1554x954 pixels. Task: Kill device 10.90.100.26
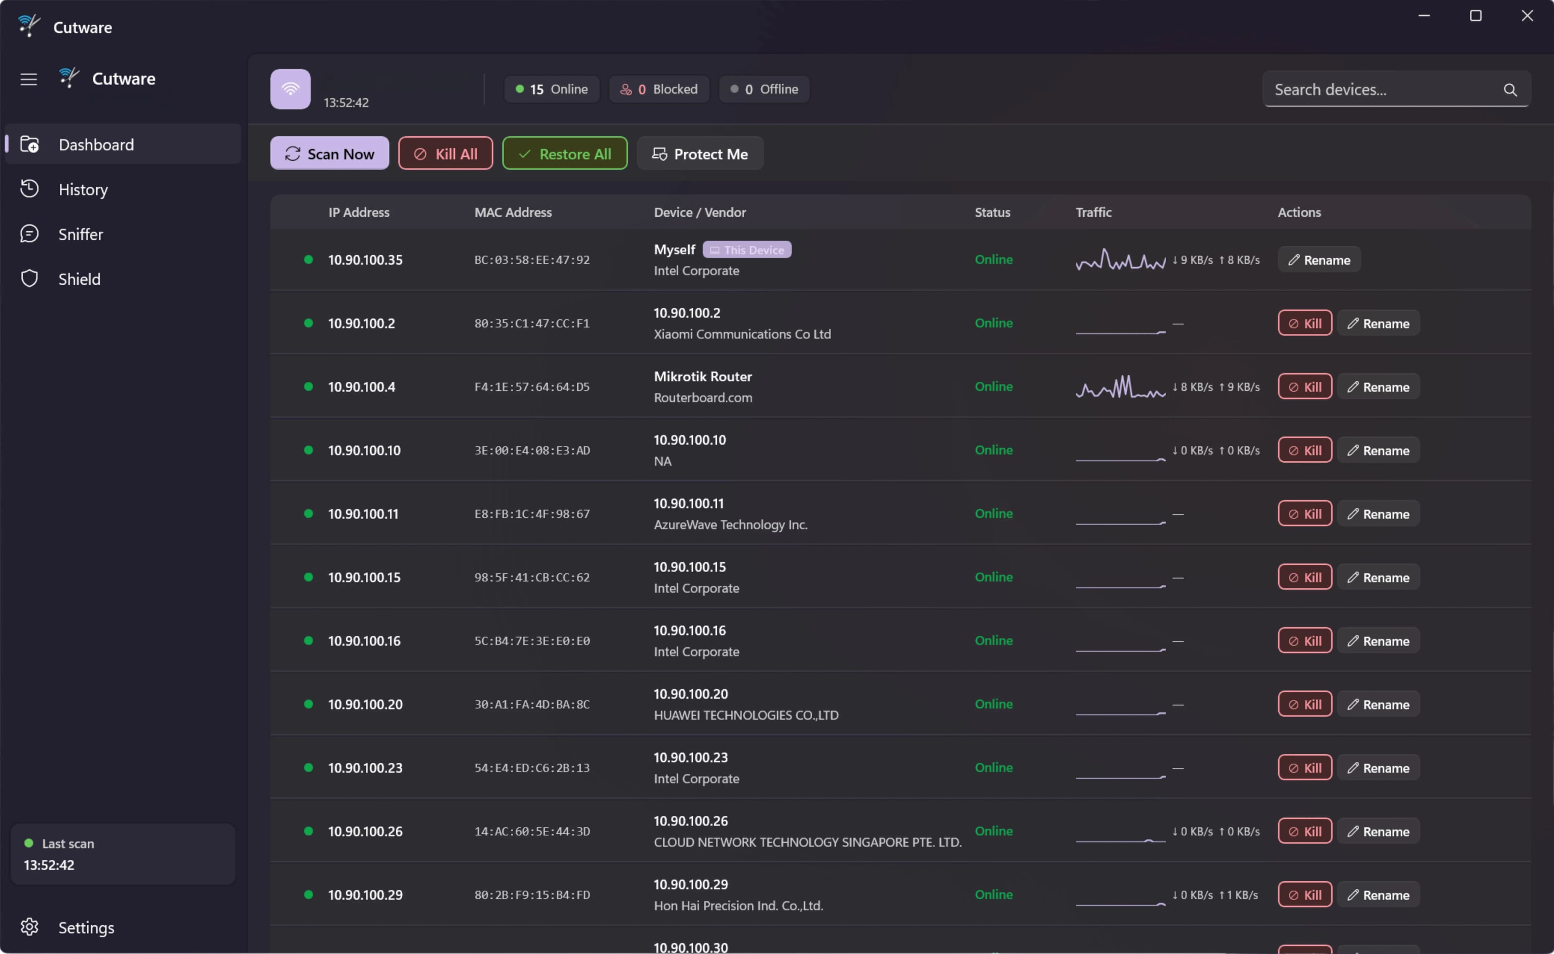point(1305,831)
